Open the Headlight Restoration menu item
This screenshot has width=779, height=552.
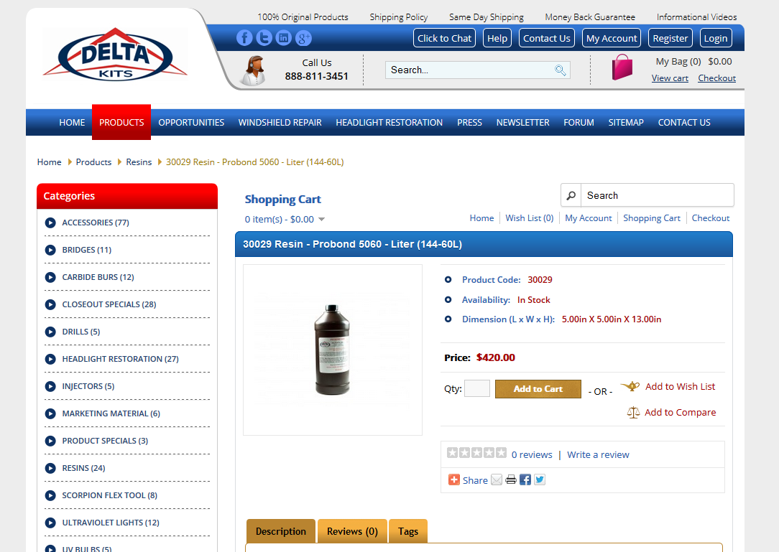(x=389, y=123)
